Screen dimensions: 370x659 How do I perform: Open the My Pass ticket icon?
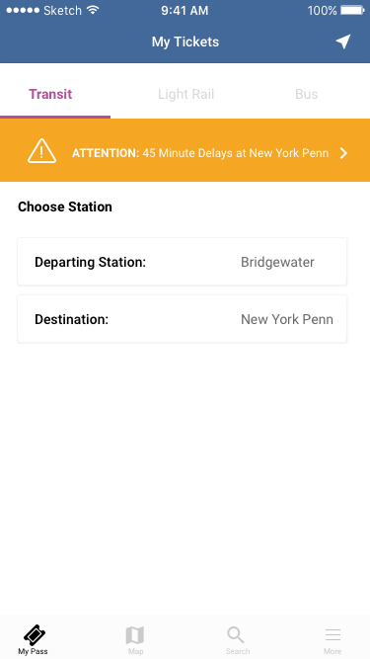coord(35,634)
